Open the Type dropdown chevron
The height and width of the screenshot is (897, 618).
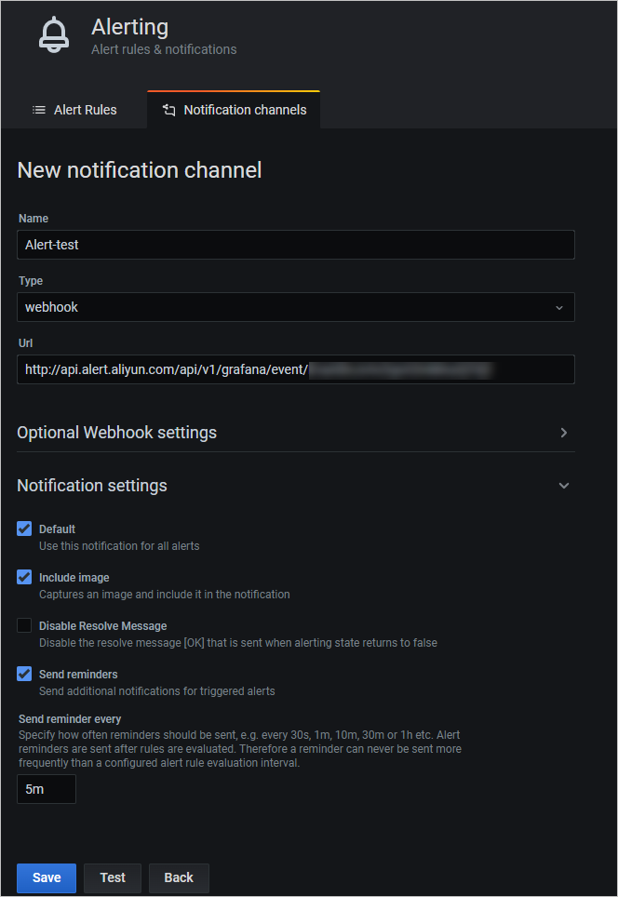pyautogui.click(x=559, y=307)
